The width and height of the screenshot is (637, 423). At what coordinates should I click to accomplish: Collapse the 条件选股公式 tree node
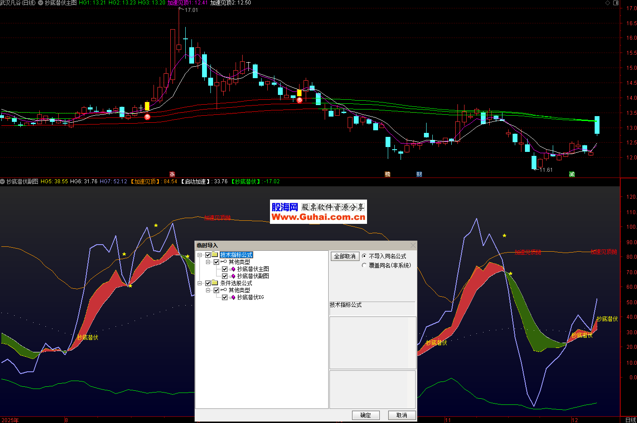[x=200, y=283]
